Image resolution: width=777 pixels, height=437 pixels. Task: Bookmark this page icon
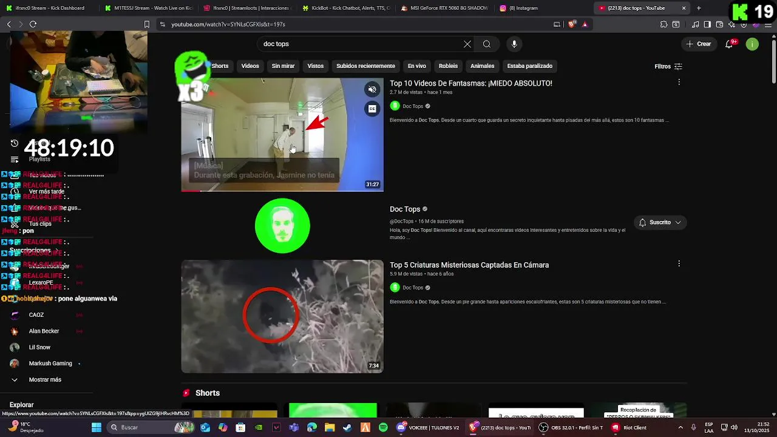click(x=146, y=24)
